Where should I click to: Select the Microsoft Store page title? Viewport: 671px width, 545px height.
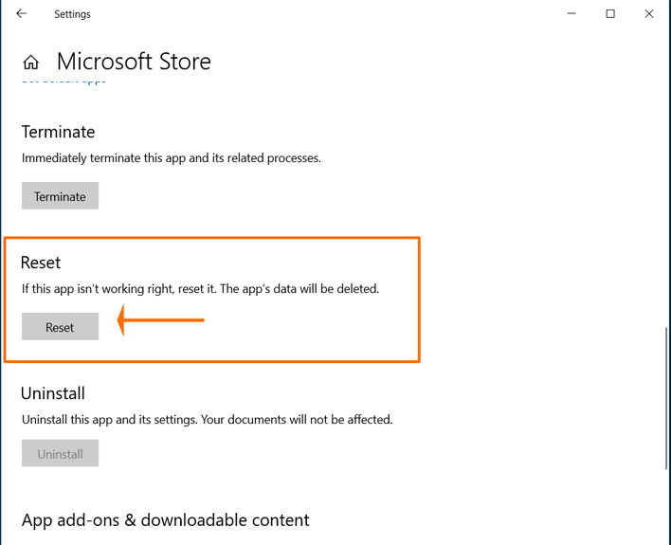134,62
